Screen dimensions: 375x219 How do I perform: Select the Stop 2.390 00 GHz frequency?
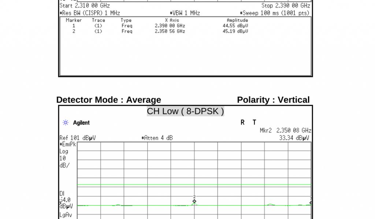pyautogui.click(x=286, y=6)
